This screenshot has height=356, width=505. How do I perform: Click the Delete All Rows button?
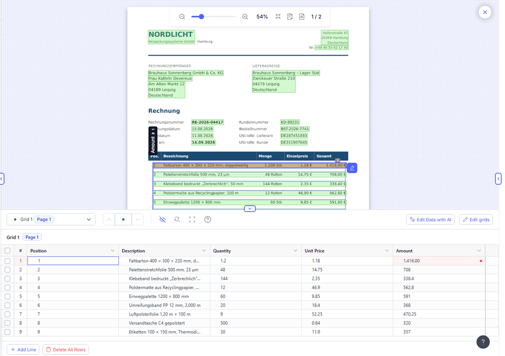(x=66, y=350)
